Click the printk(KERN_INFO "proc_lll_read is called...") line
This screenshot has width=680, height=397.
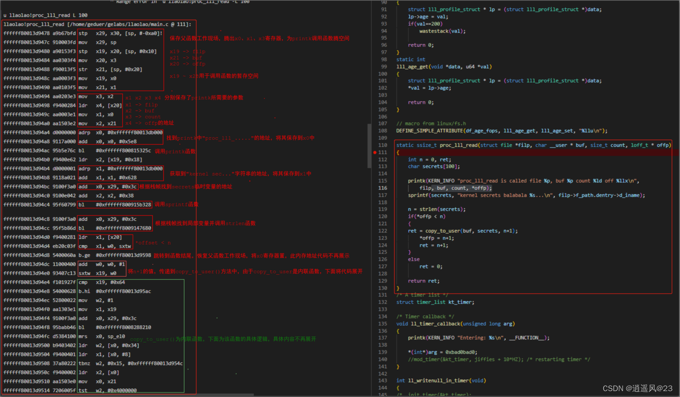point(523,181)
